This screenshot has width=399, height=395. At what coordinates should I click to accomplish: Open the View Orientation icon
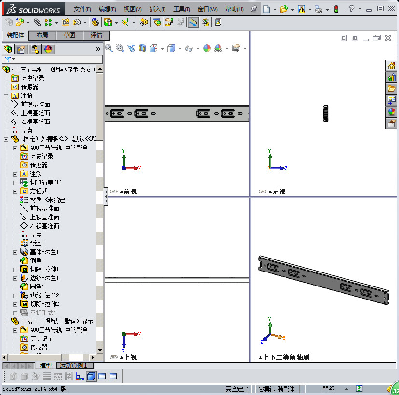[x=153, y=48]
